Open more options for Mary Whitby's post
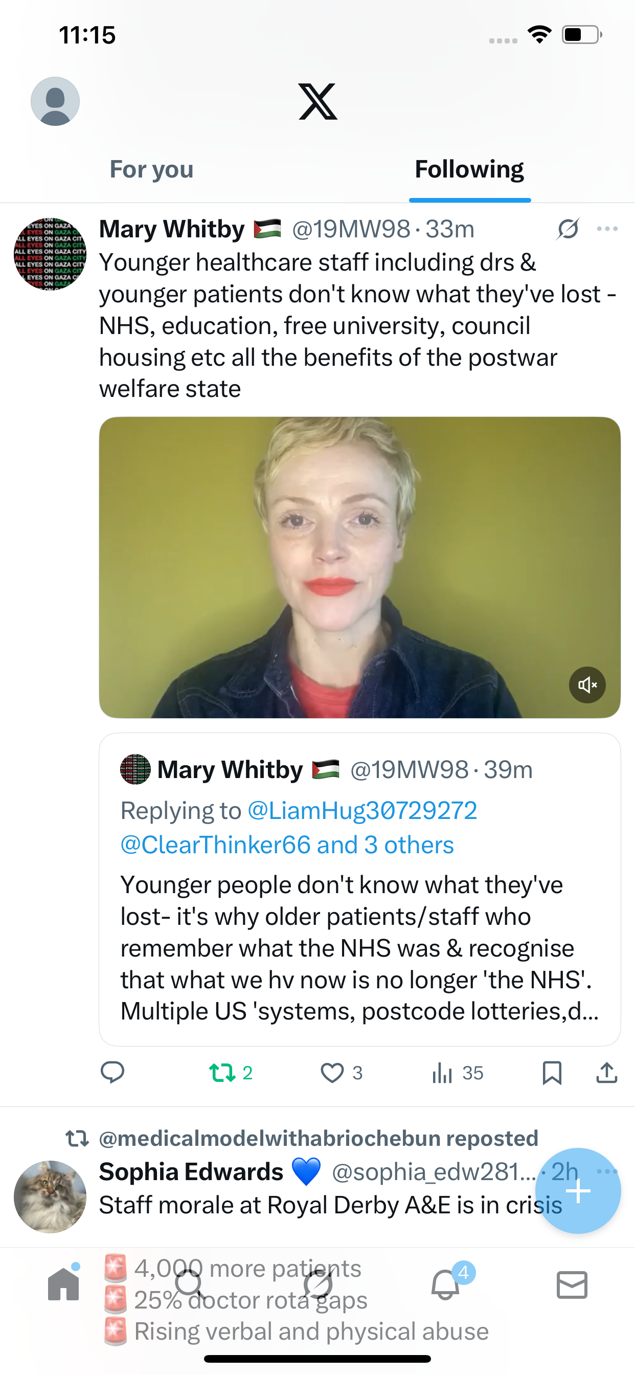Viewport: 635px width, 1375px height. (x=607, y=229)
